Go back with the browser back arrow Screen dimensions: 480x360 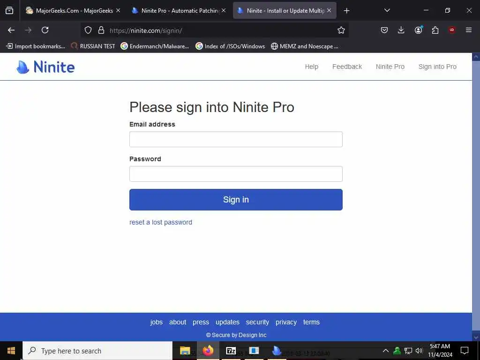coord(11,30)
